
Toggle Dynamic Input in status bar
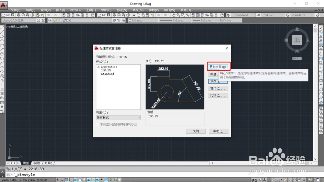[x=97, y=180]
